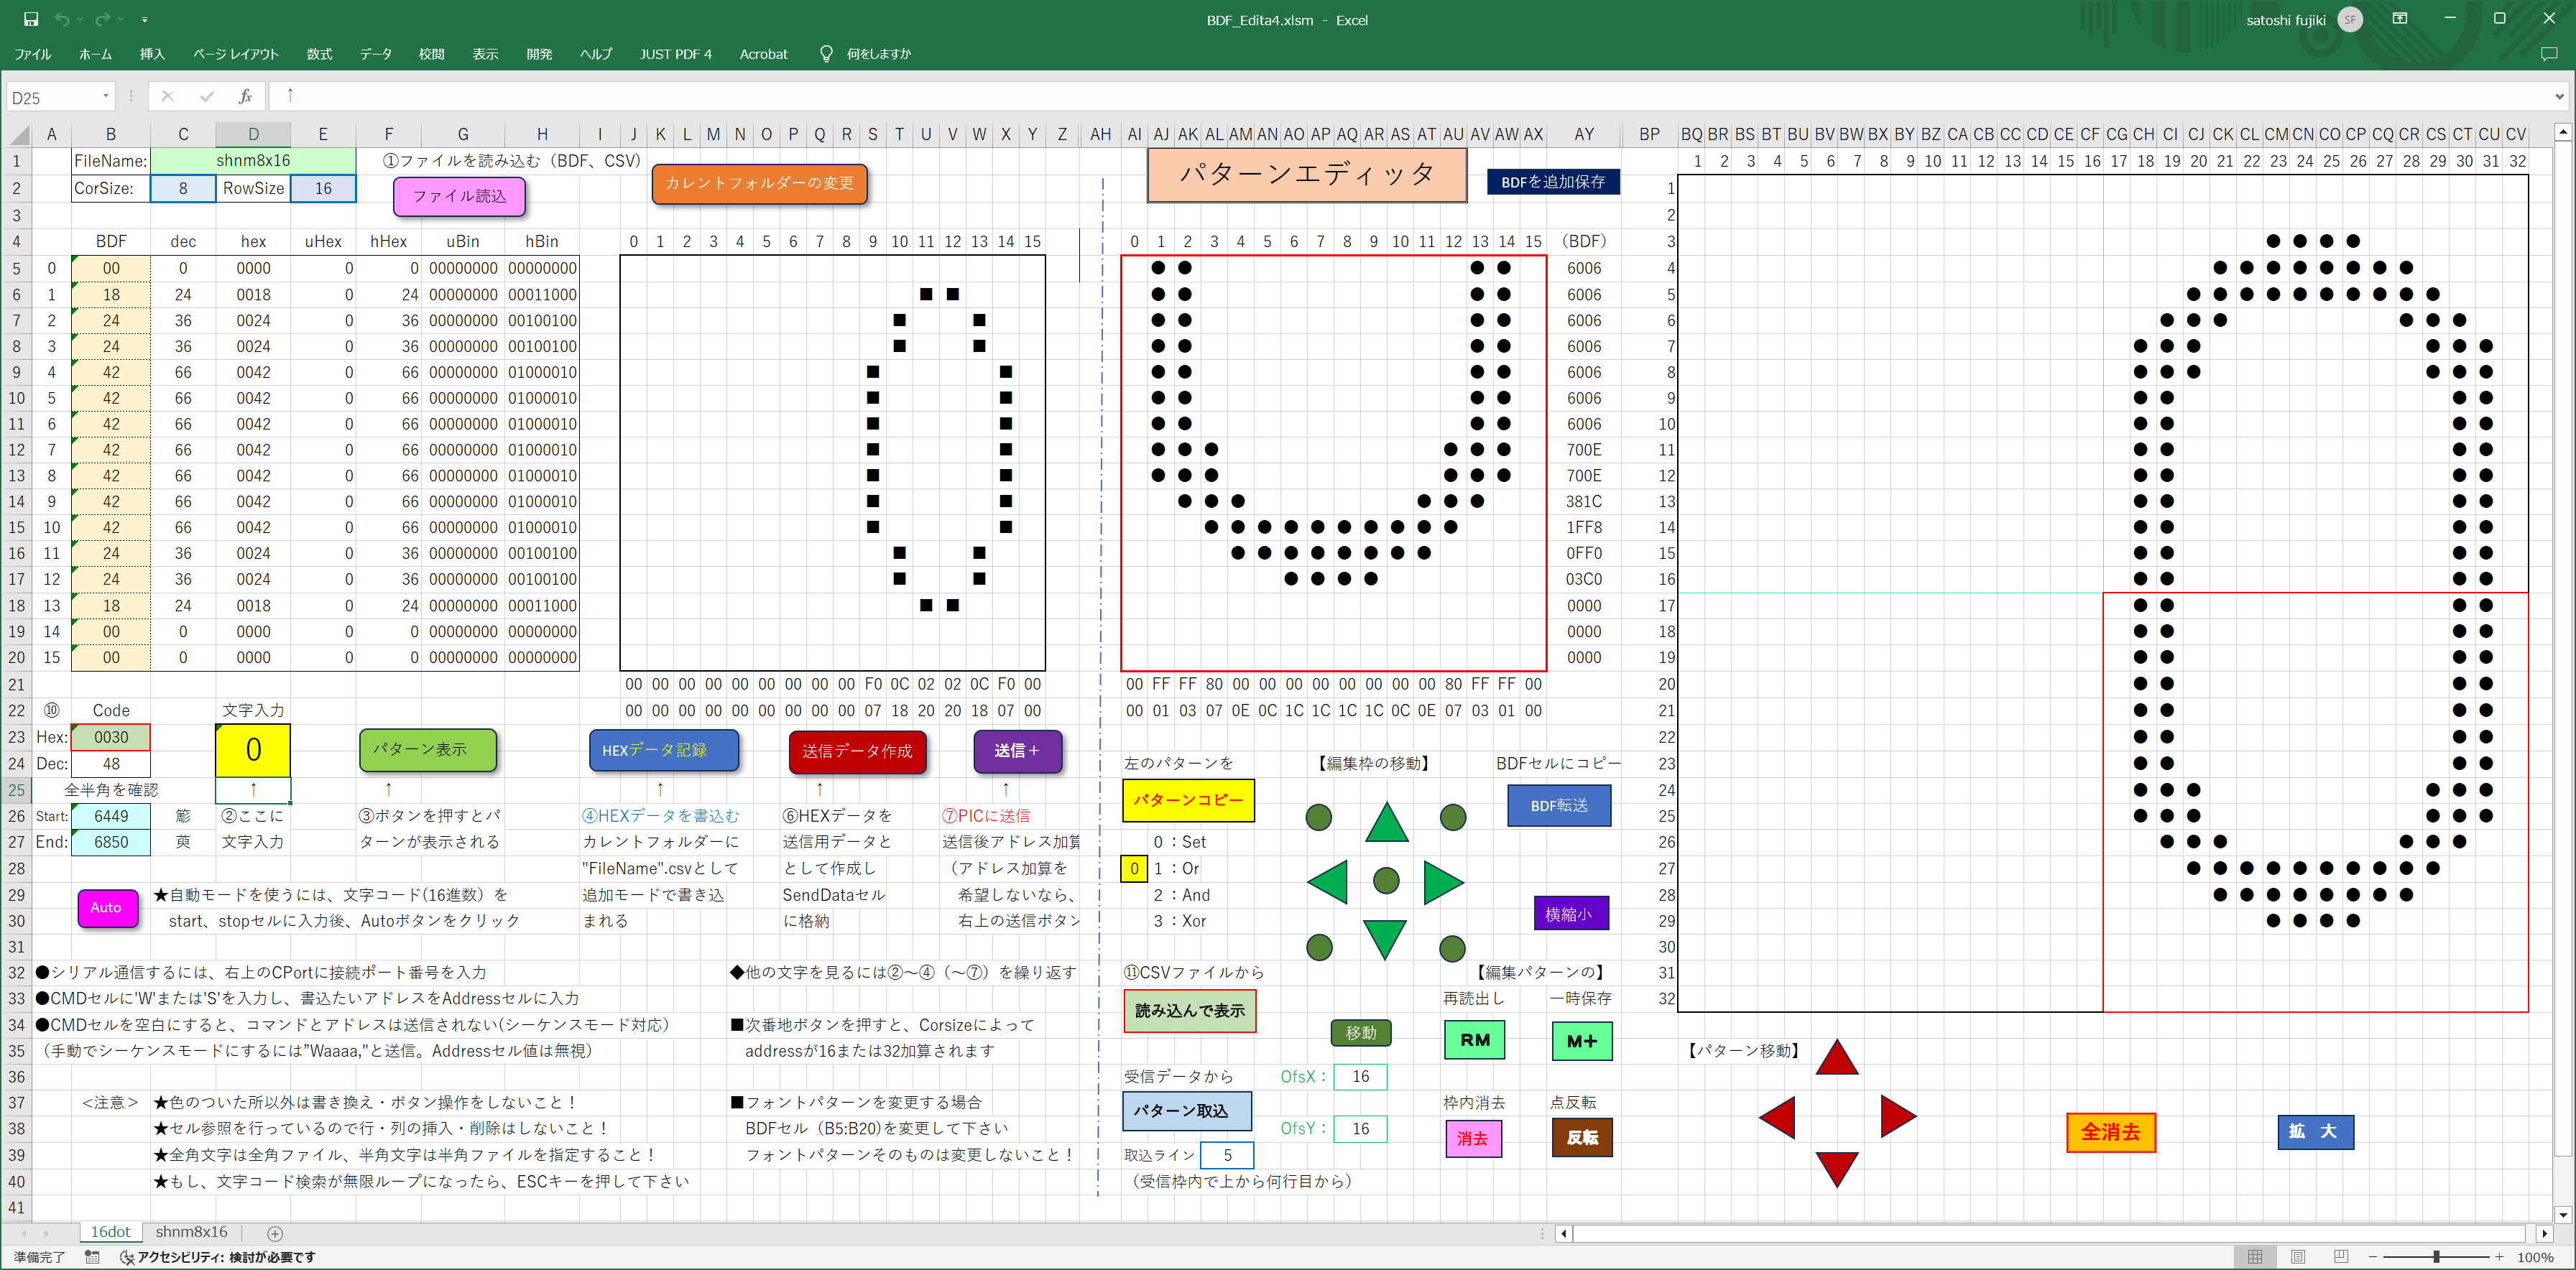Open the JUST PDF 4 ribbon tab

(x=676, y=54)
